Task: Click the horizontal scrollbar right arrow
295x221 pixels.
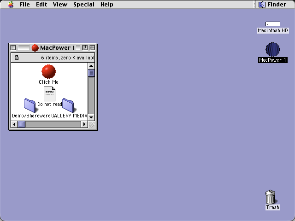Action: [x=84, y=124]
